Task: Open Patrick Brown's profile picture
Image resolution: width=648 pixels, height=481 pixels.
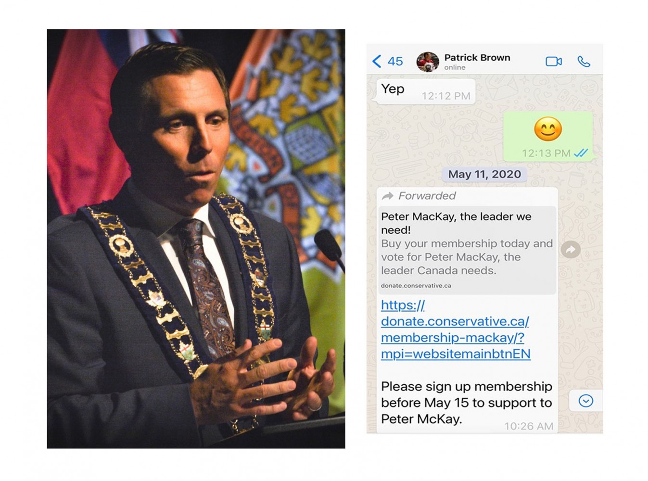Action: 427,62
